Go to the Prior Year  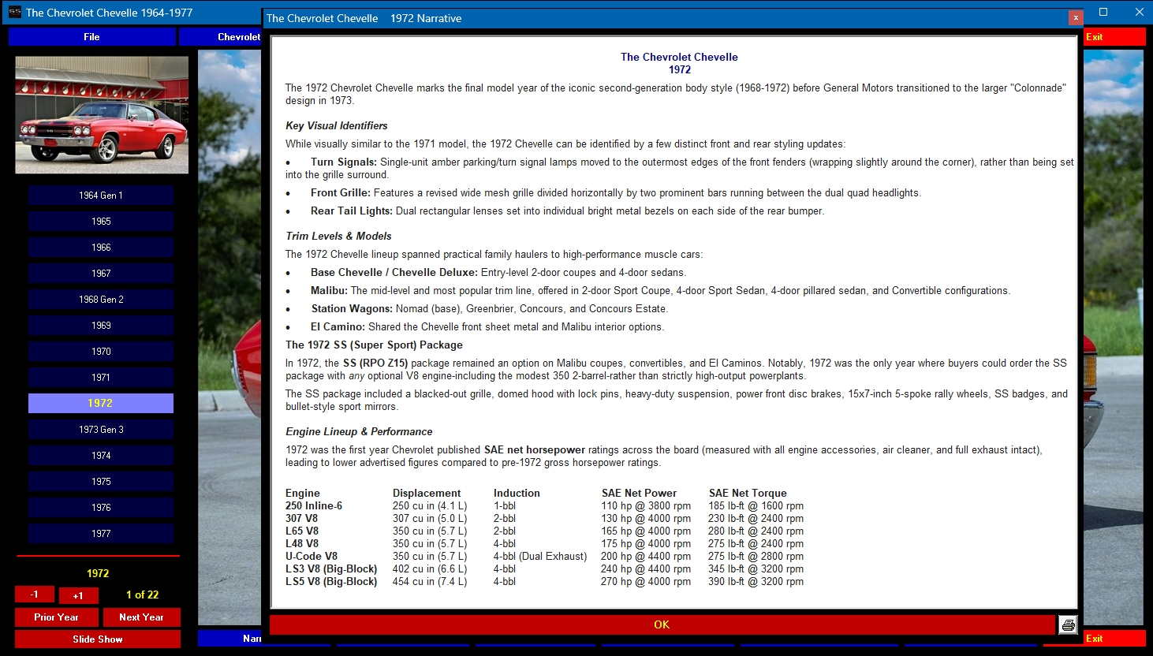(x=57, y=617)
